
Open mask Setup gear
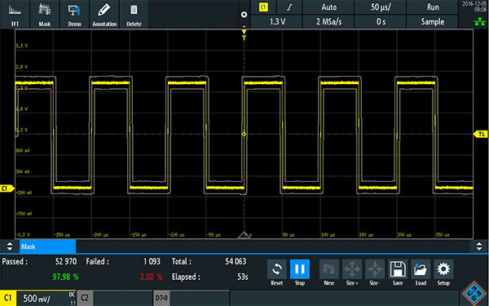tap(443, 273)
